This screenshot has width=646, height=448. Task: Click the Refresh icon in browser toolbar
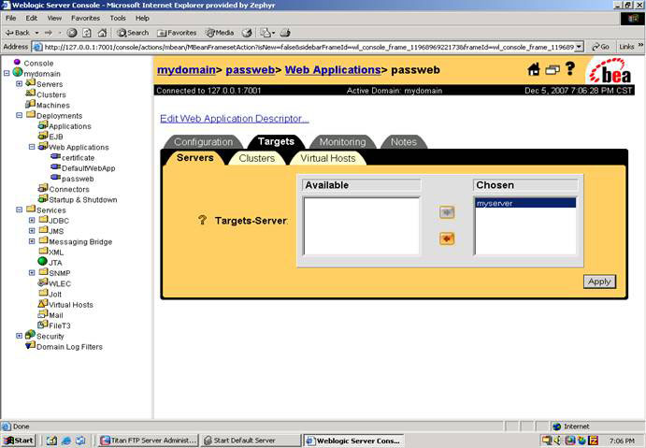tap(87, 33)
